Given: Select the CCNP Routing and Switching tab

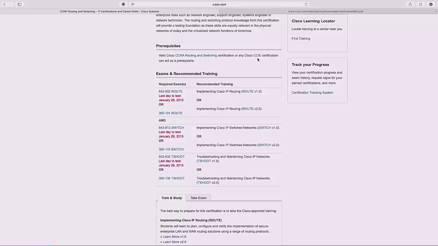Looking at the screenshot, I should tap(109, 11).
